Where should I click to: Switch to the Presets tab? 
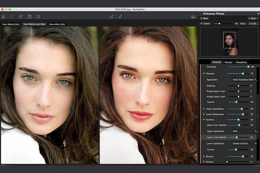tap(228, 62)
